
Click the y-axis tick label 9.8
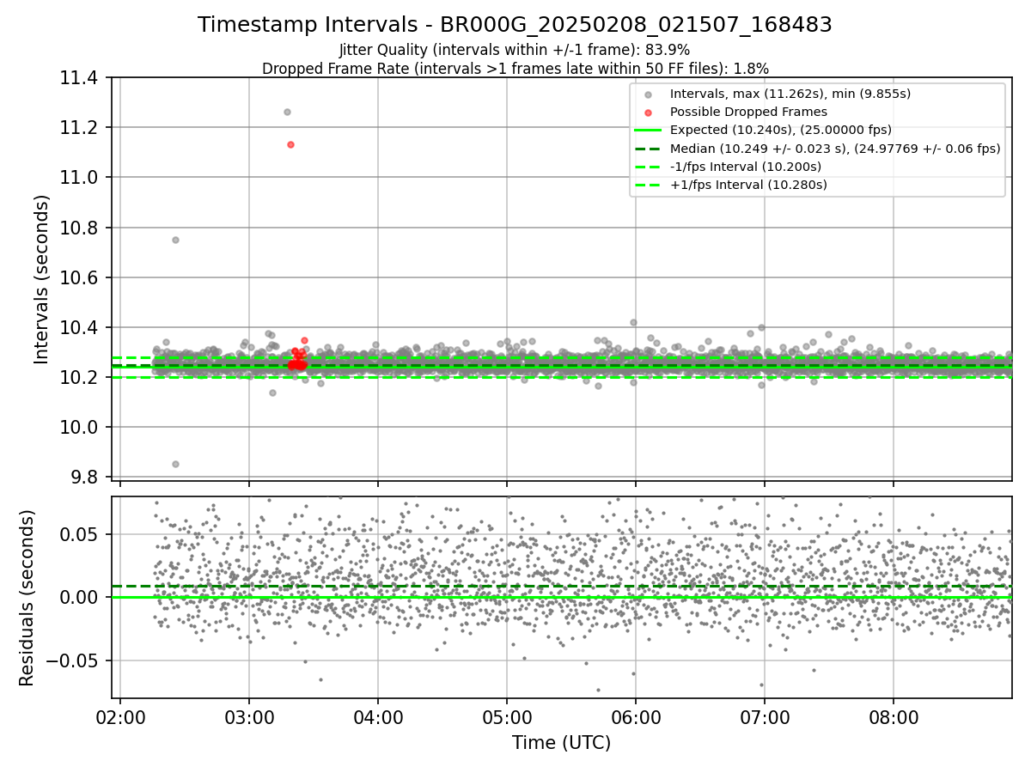[86, 477]
